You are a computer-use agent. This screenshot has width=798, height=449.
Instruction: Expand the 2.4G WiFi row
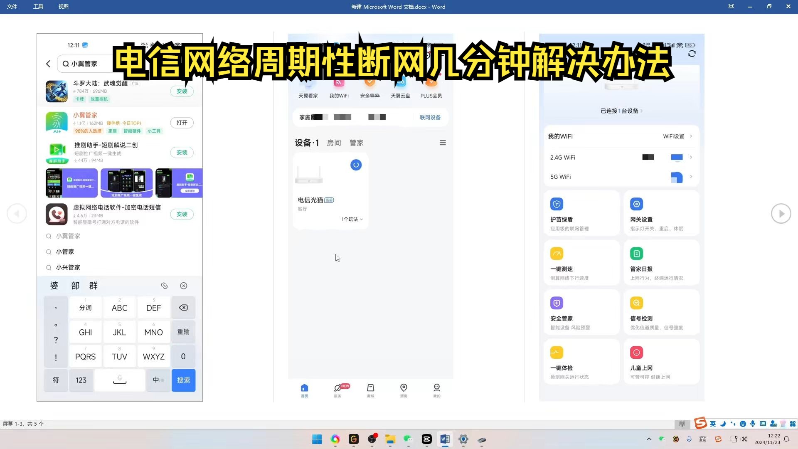(x=621, y=158)
